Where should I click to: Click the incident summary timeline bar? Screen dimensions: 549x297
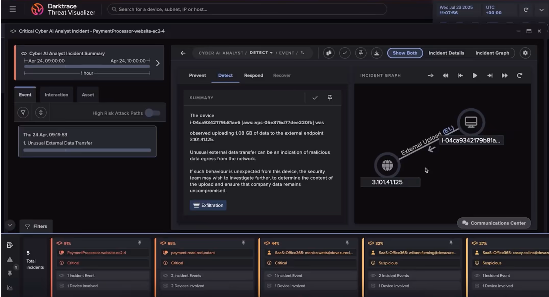pos(87,67)
